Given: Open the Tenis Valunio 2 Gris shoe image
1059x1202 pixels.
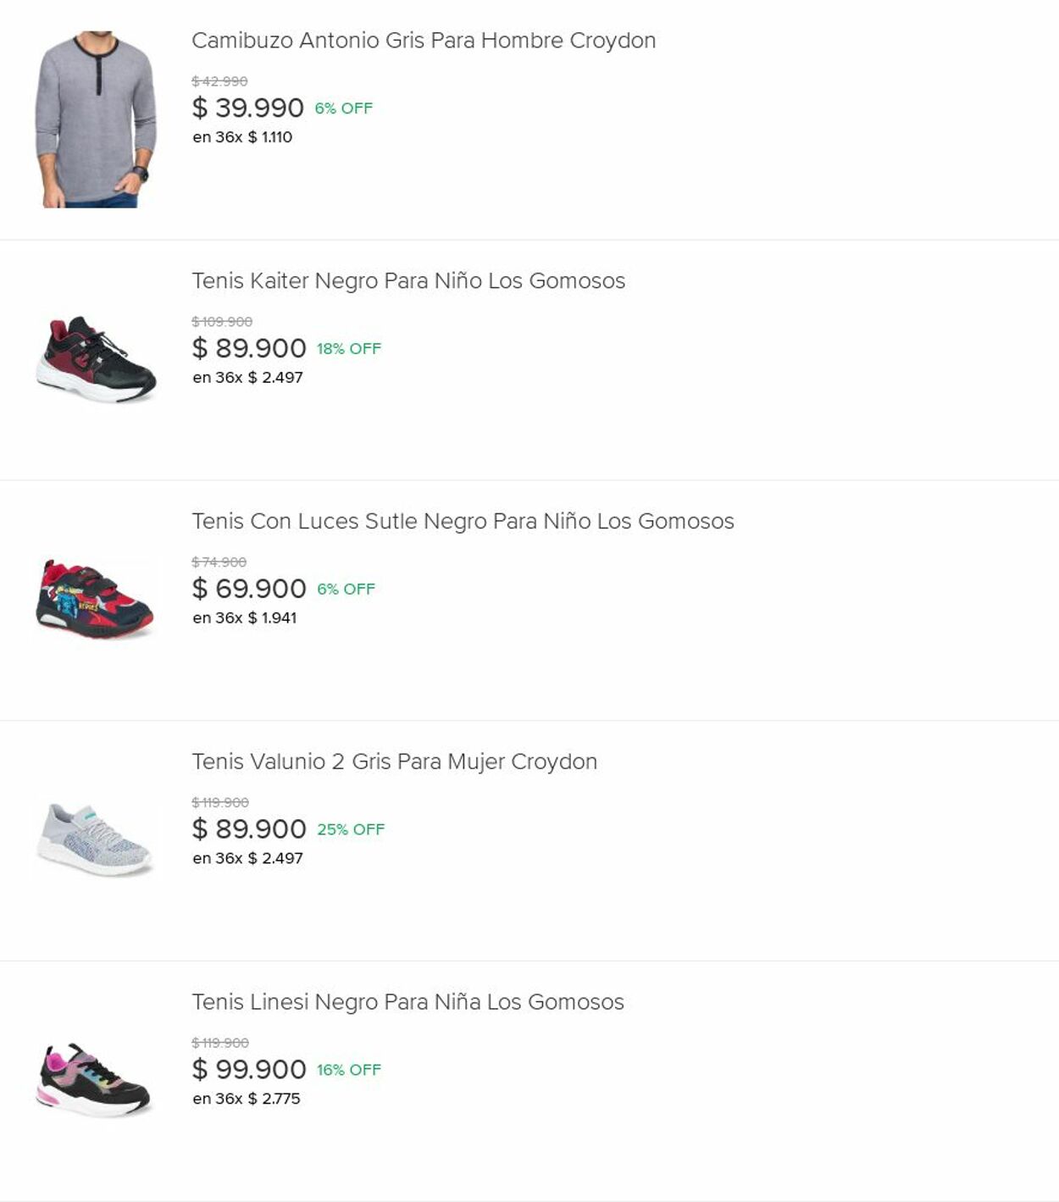Looking at the screenshot, I should coord(96,839).
